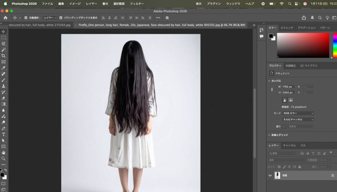Open the CC ライブラリ tab
Image resolution: width=337 pixels, height=192 pixels.
click(x=309, y=66)
